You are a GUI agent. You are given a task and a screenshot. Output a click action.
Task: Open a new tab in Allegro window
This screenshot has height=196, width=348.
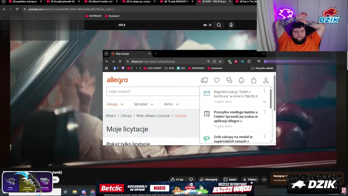(x=156, y=54)
